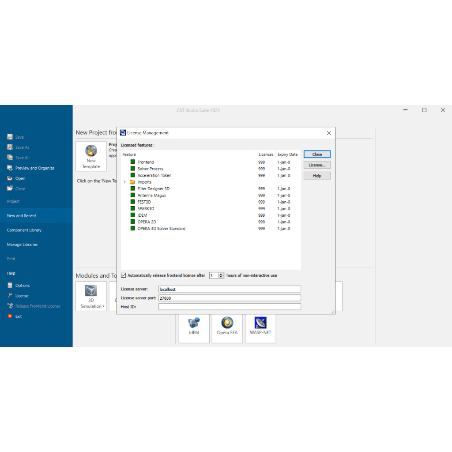Click the dialog Help button
Image resolution: width=452 pixels, height=452 pixels.
click(317, 176)
